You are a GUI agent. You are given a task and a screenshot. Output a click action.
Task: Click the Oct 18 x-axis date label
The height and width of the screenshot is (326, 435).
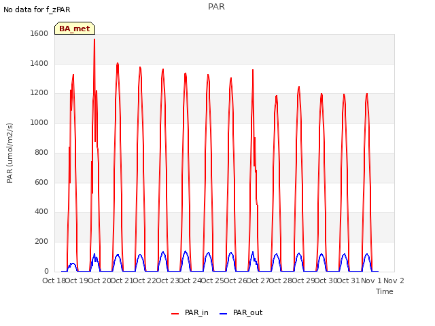[53, 280]
